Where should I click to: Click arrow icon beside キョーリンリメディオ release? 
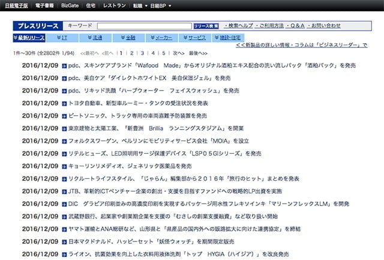coord(64,166)
